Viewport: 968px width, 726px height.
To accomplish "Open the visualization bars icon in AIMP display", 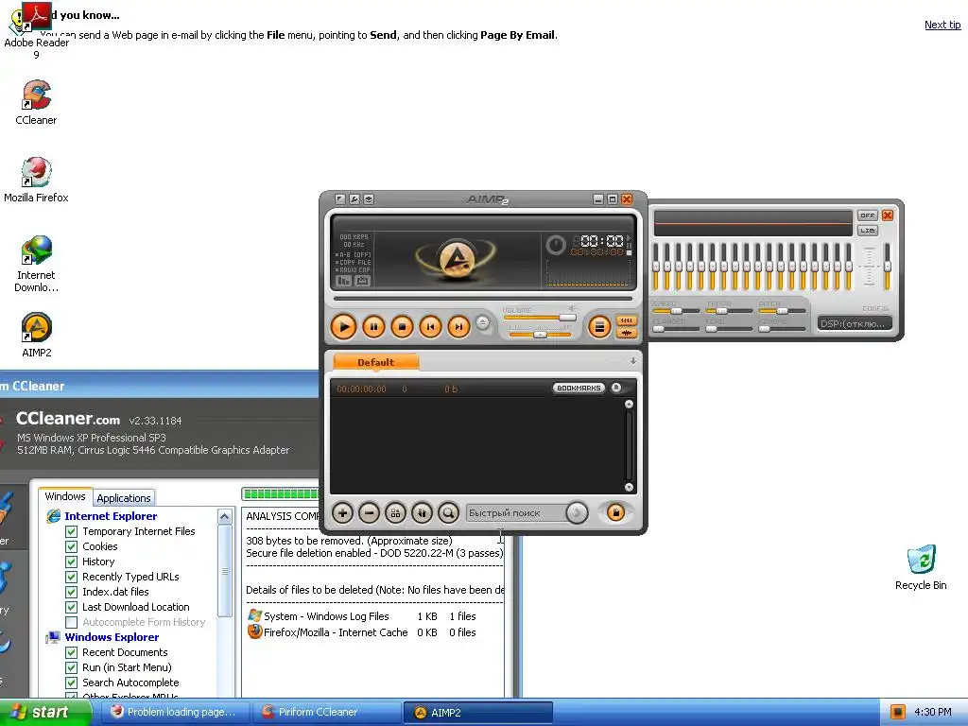I will point(343,281).
